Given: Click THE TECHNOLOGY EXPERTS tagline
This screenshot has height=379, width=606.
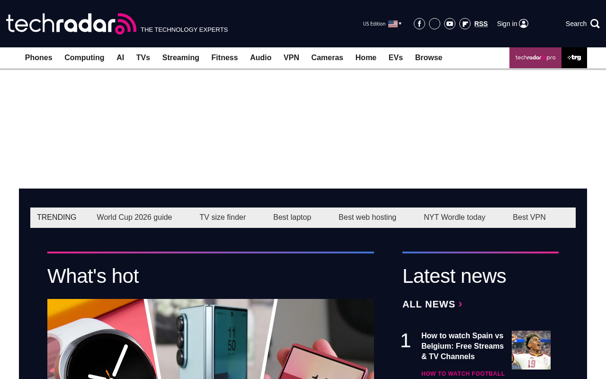Looking at the screenshot, I should tap(184, 30).
